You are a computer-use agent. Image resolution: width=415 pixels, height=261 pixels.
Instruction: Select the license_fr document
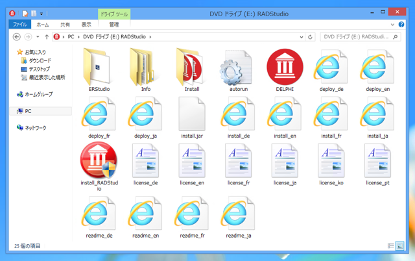(239, 164)
